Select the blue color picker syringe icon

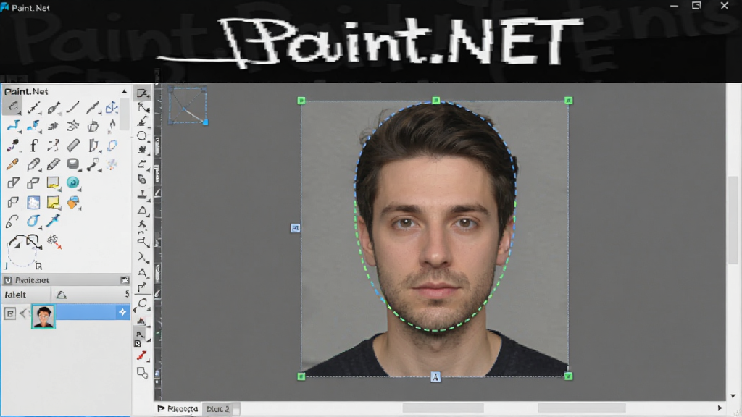[53, 221]
